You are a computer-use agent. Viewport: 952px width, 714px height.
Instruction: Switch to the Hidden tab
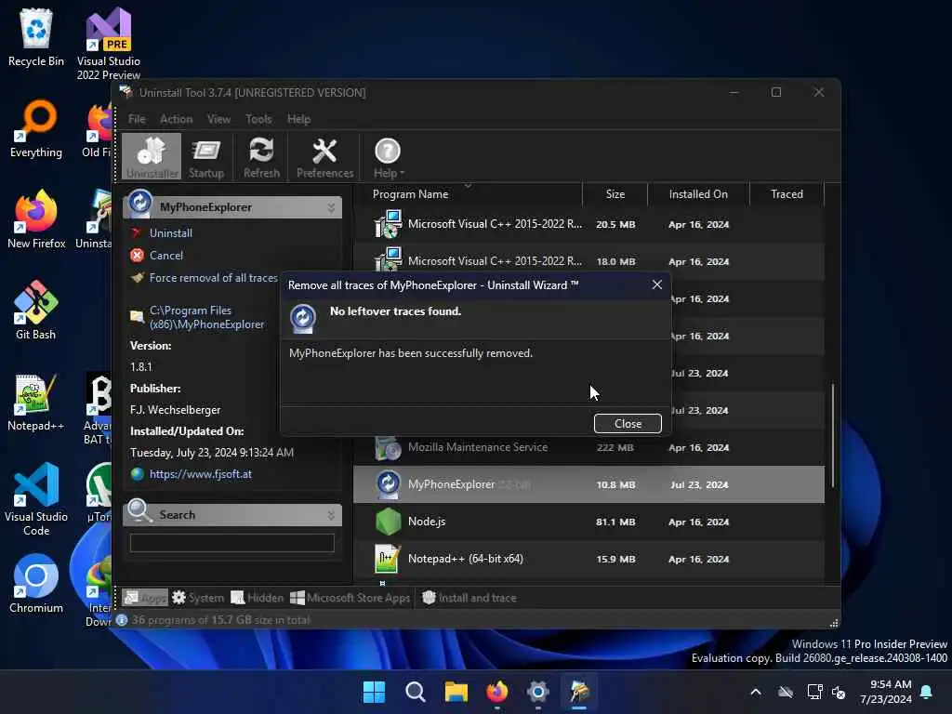(258, 598)
